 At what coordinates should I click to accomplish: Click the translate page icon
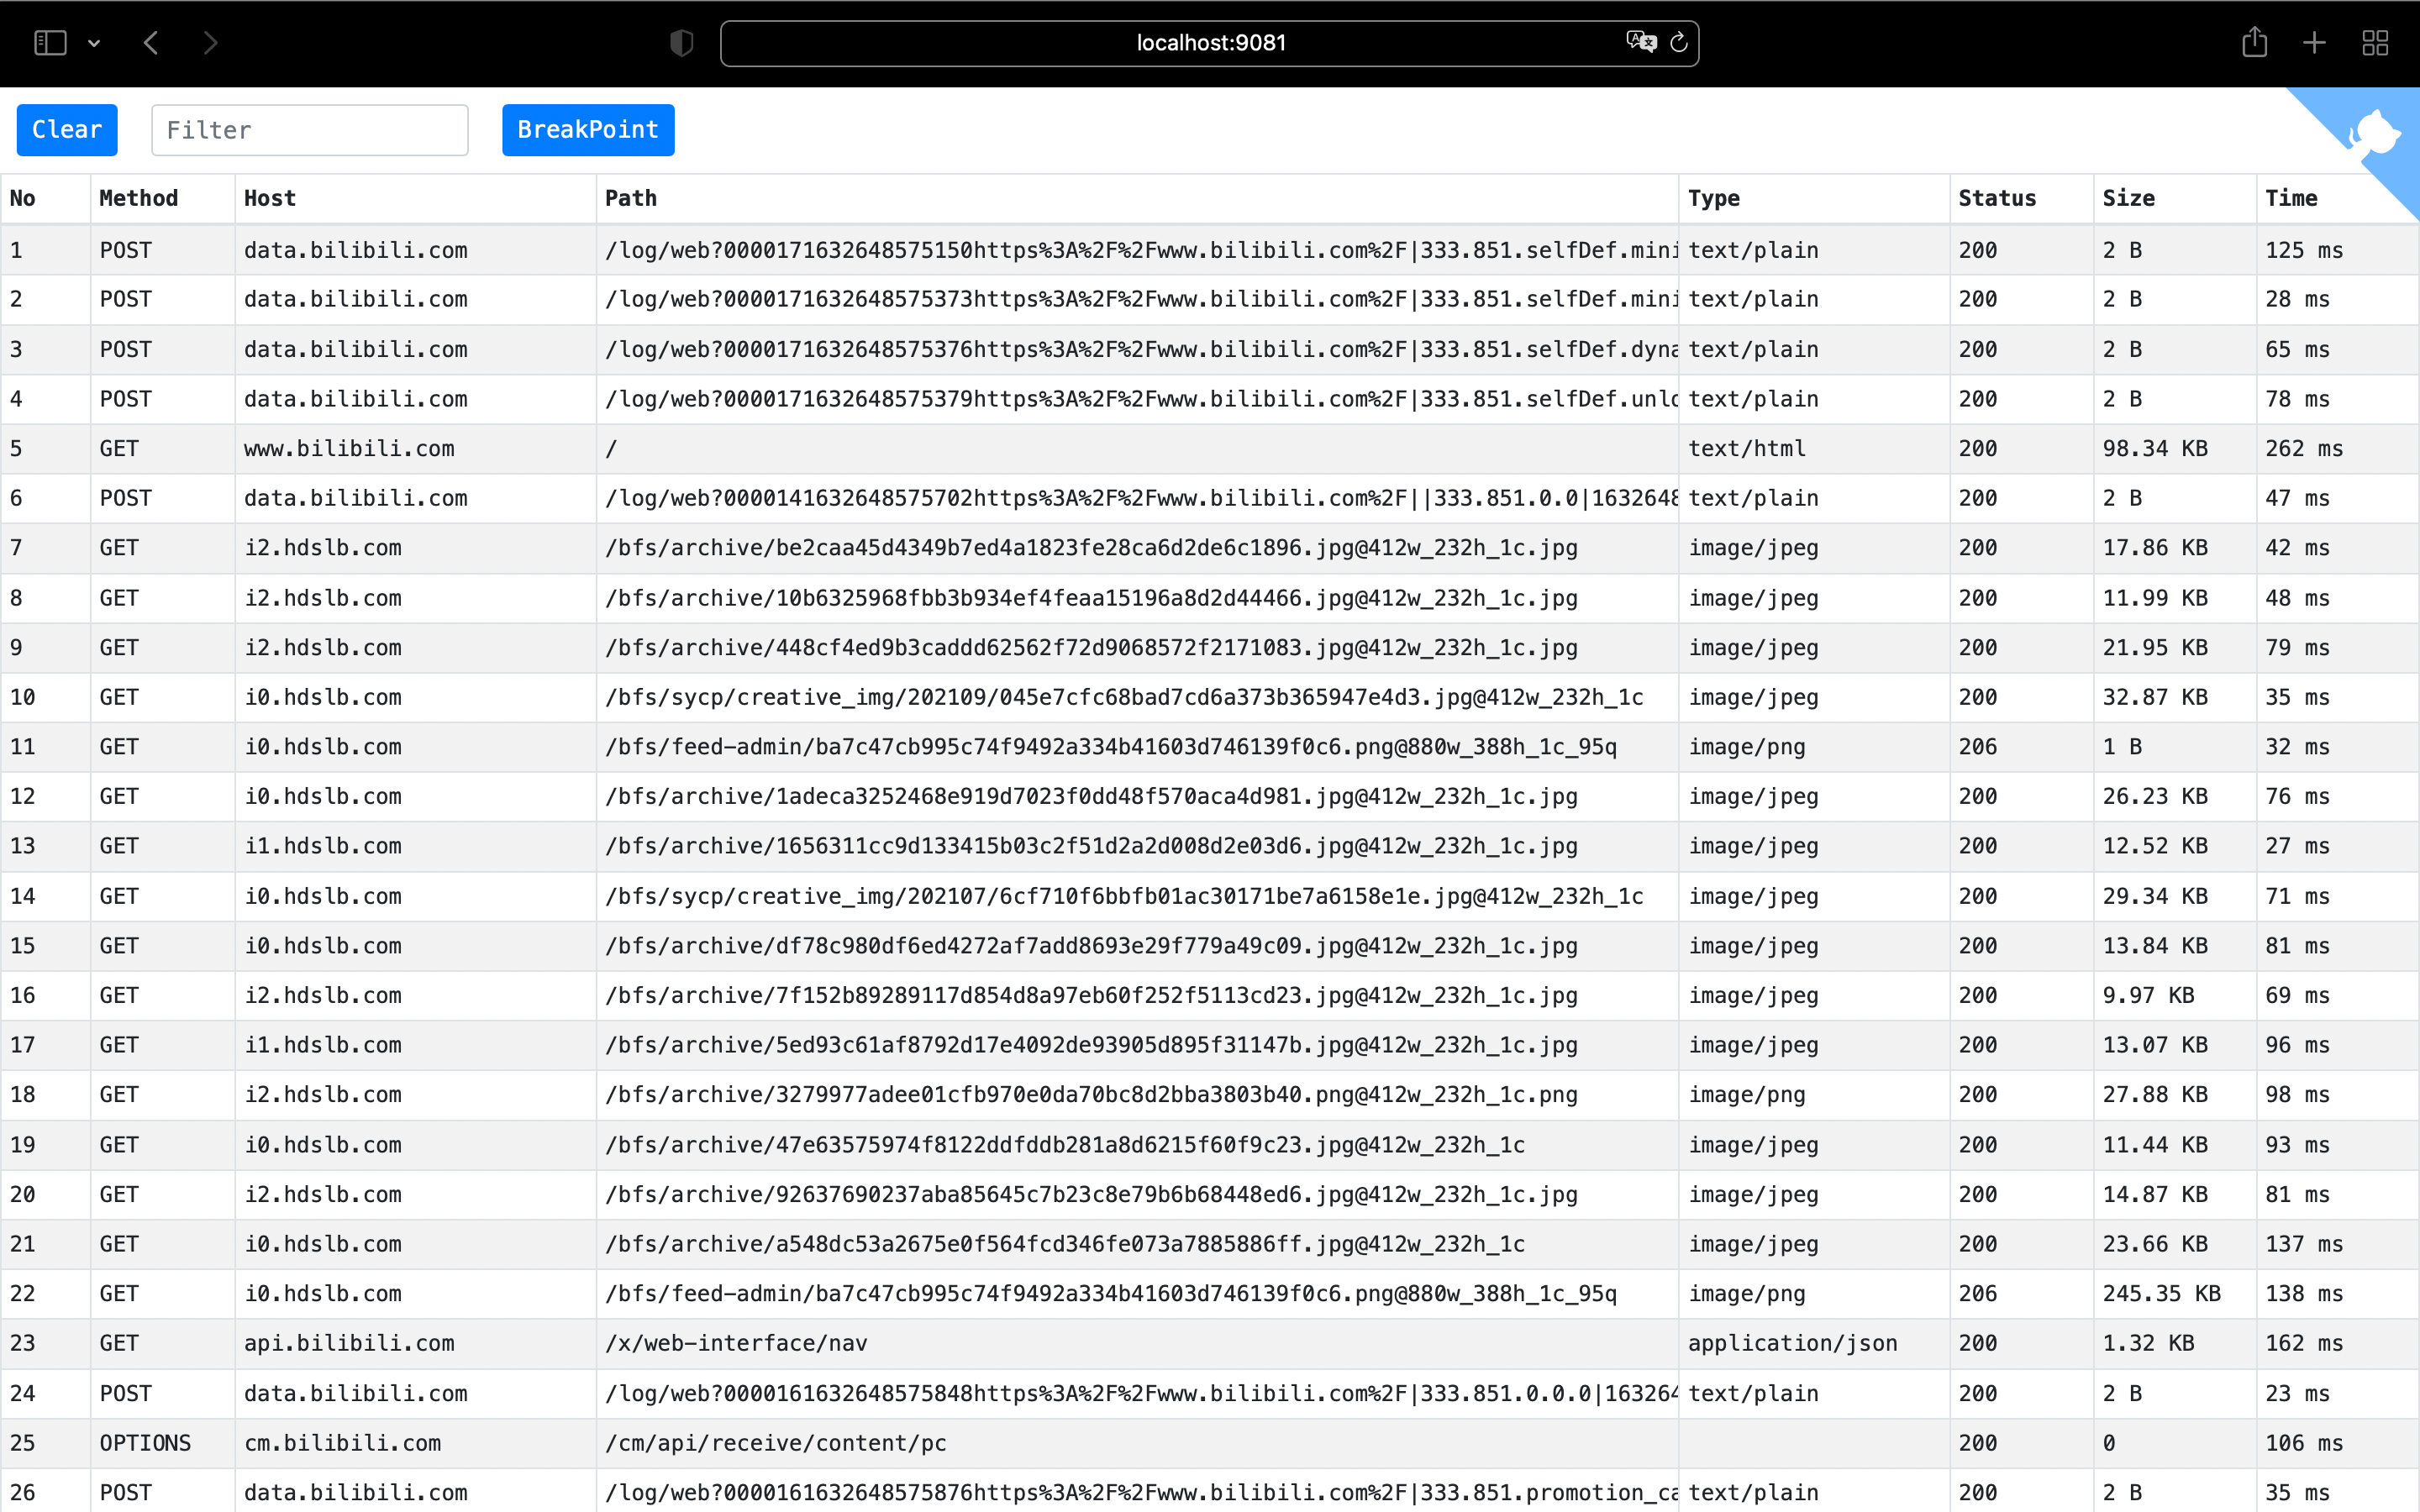pos(1640,42)
